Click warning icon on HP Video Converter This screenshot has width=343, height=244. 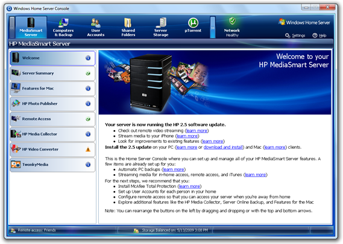[x=88, y=149]
